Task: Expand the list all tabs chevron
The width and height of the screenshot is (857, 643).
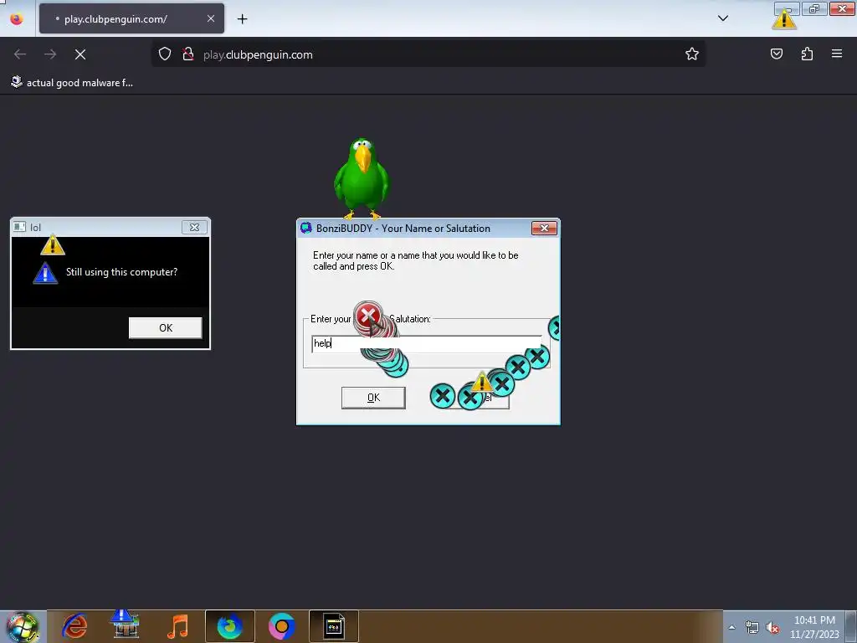Action: coord(722,18)
